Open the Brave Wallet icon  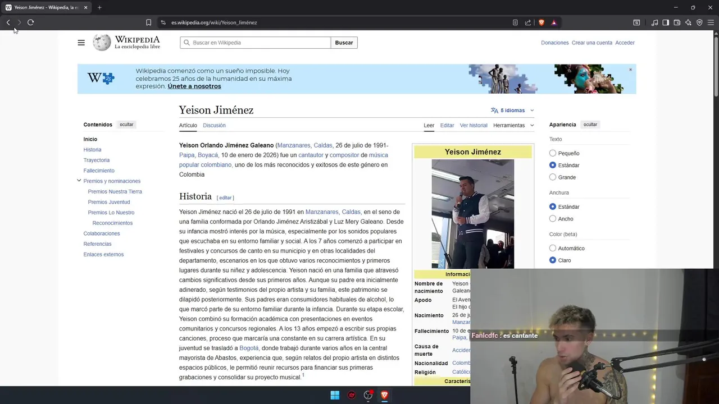point(677,22)
